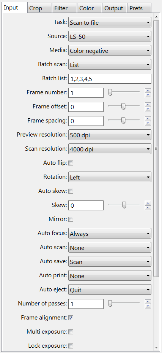
Task: Increase Frame offset with up spinner arrow
Action: pyautogui.click(x=148, y=105)
